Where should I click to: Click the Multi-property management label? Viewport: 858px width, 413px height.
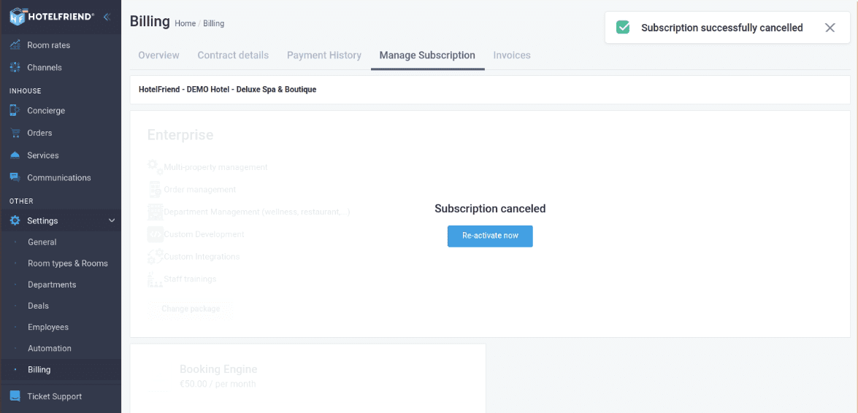[x=215, y=167]
